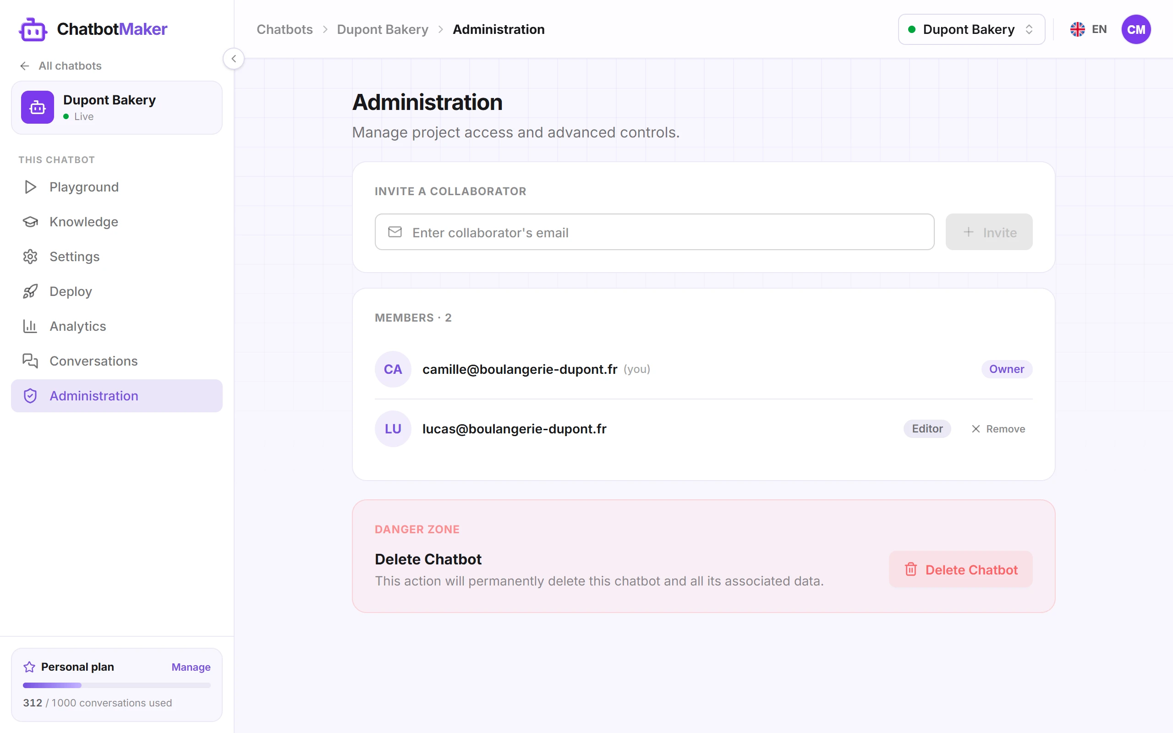Viewport: 1173px width, 733px height.
Task: Open the Playground menu label
Action: pyautogui.click(x=84, y=187)
